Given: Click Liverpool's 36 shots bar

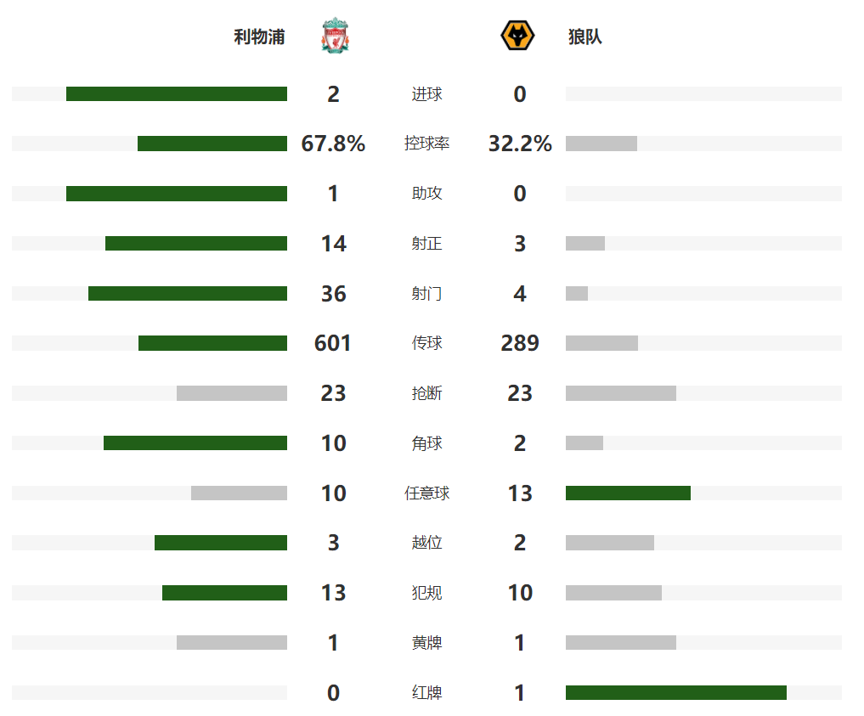Looking at the screenshot, I should click(x=188, y=294).
